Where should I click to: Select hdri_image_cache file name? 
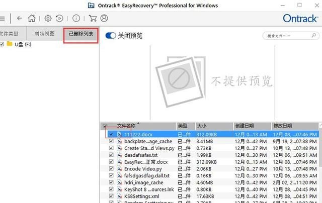click(x=143, y=182)
